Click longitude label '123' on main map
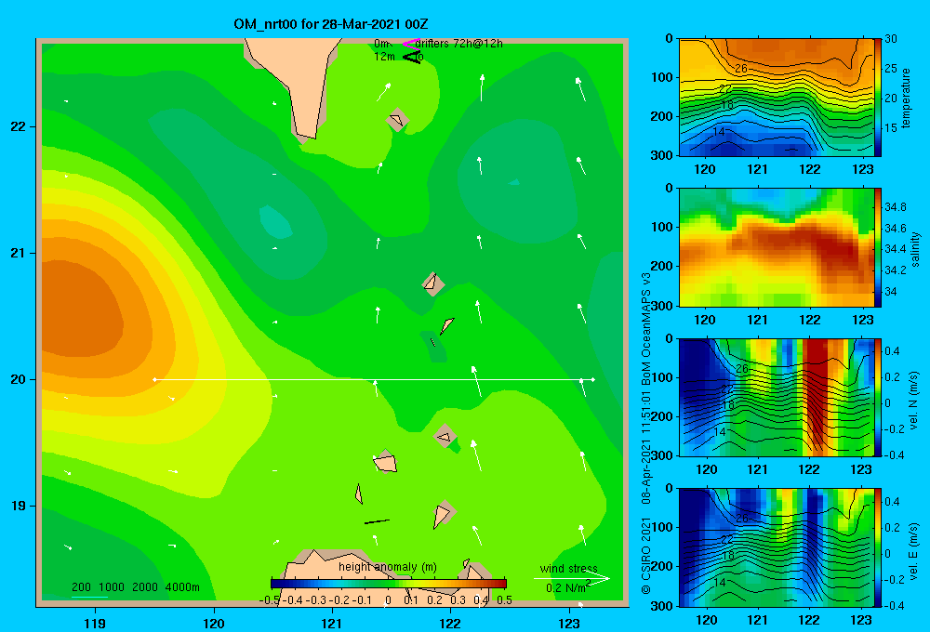 (x=569, y=623)
